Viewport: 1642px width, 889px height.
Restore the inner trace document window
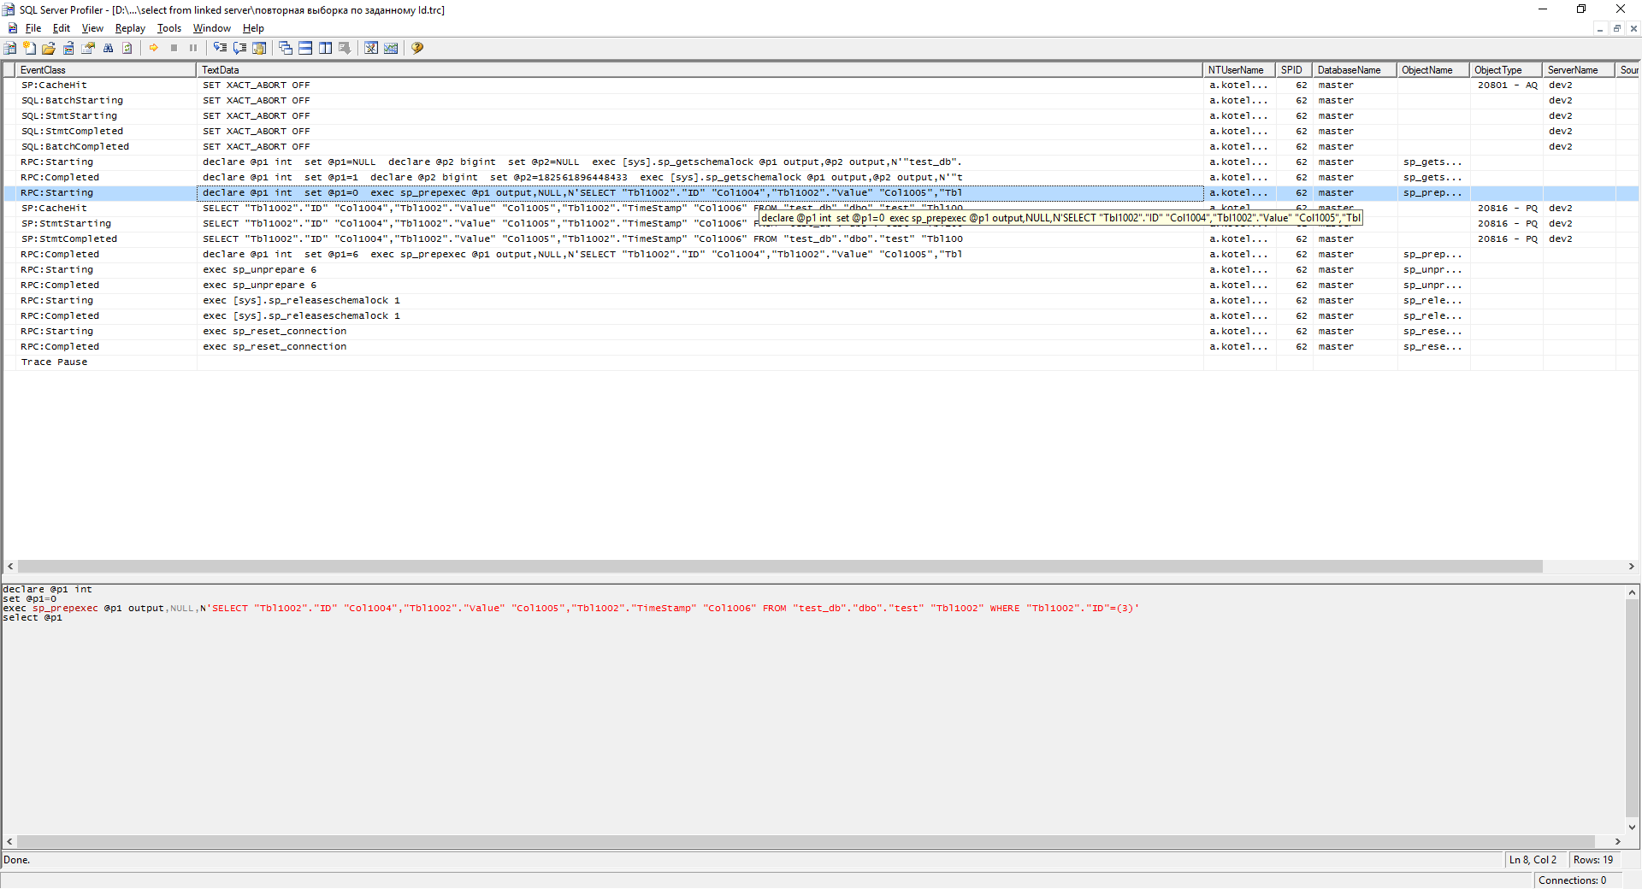coord(1616,28)
